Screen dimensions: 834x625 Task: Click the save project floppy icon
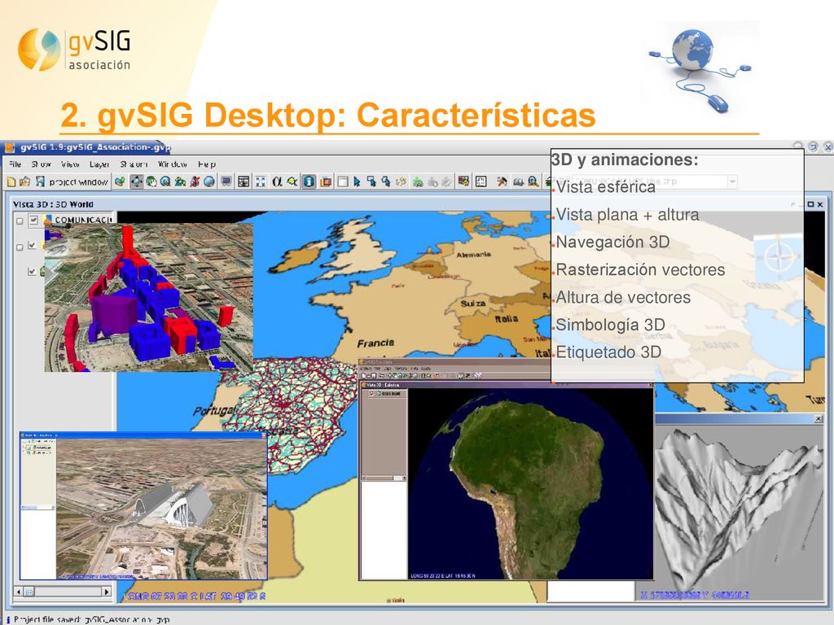[40, 181]
